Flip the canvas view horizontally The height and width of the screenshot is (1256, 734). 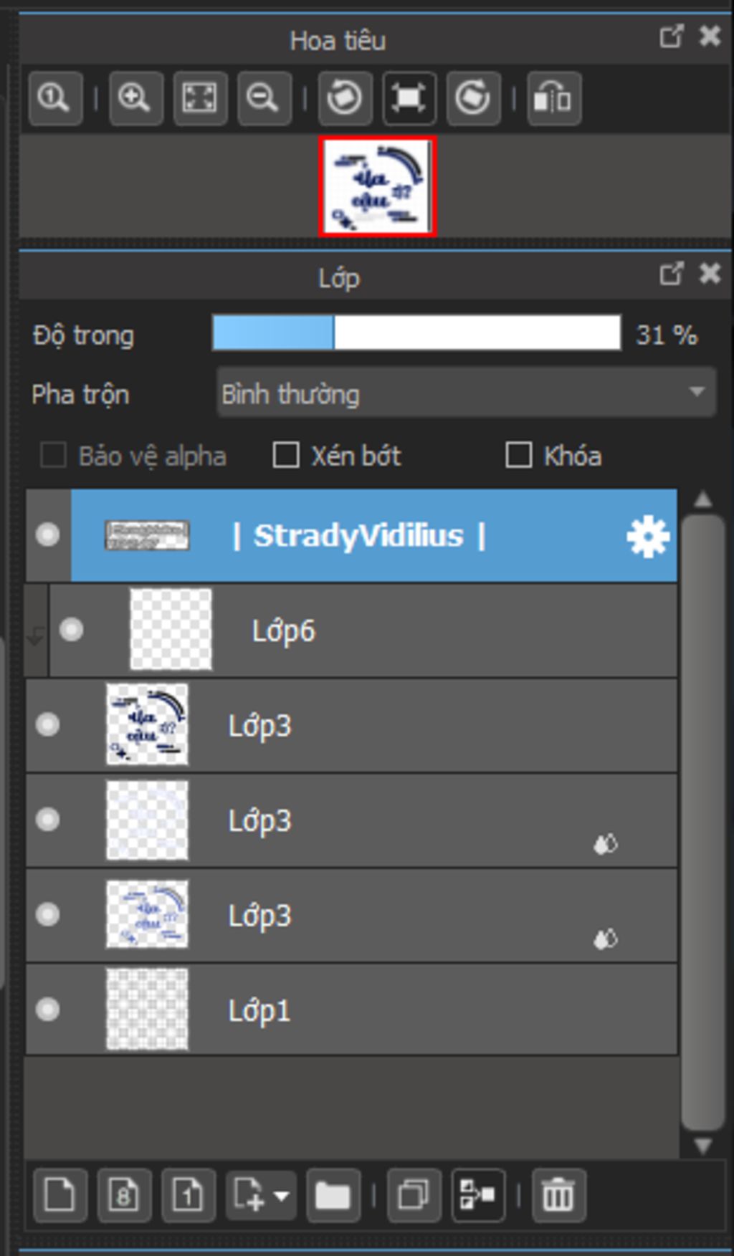(x=553, y=97)
